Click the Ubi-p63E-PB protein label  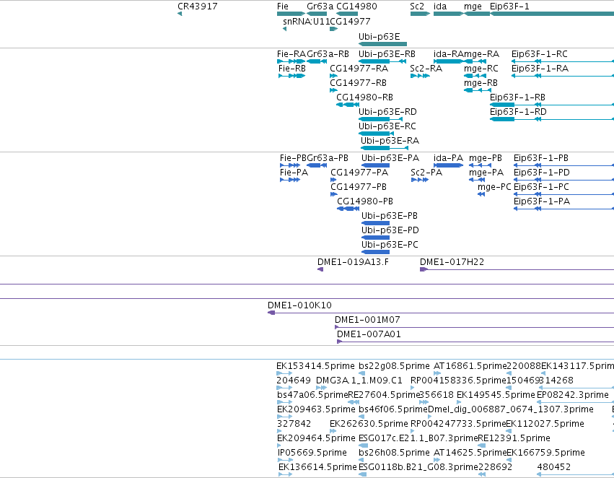tap(389, 216)
